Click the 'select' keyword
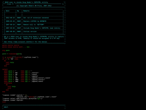The width and height of the screenshot is (146, 110). [5, 69]
